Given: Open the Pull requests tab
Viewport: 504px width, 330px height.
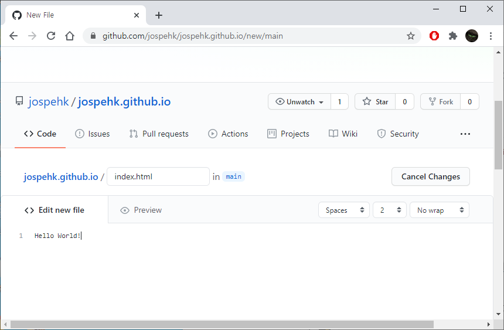Looking at the screenshot, I should point(159,134).
